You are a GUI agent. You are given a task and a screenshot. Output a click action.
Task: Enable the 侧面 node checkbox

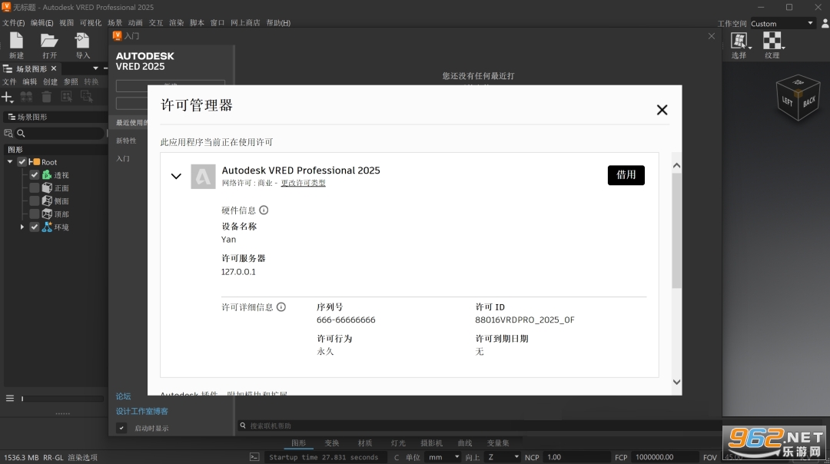pos(35,201)
